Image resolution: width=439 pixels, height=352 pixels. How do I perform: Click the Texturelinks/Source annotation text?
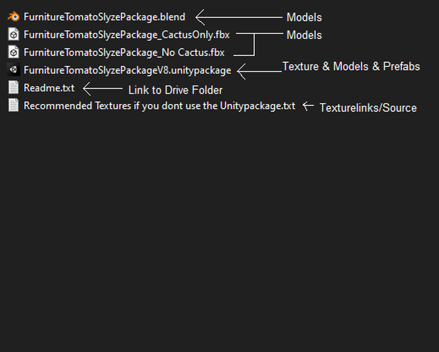tap(368, 108)
